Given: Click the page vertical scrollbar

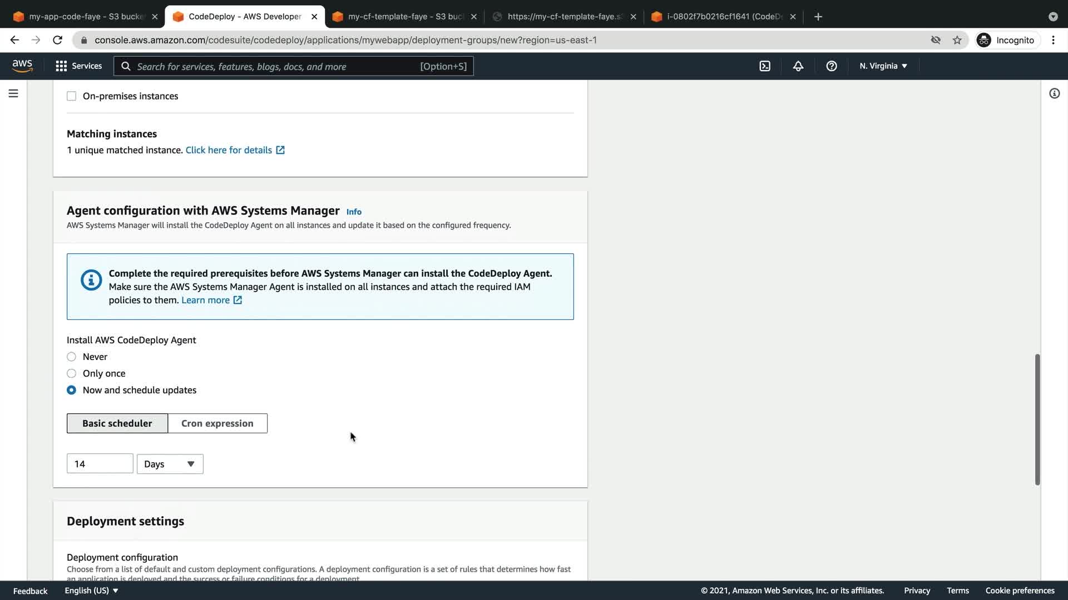Looking at the screenshot, I should tap(1037, 419).
